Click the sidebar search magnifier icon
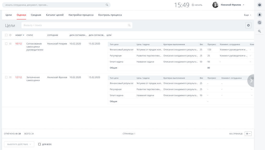Image resolution: width=265 pixels, height=150 pixels. [260, 31]
